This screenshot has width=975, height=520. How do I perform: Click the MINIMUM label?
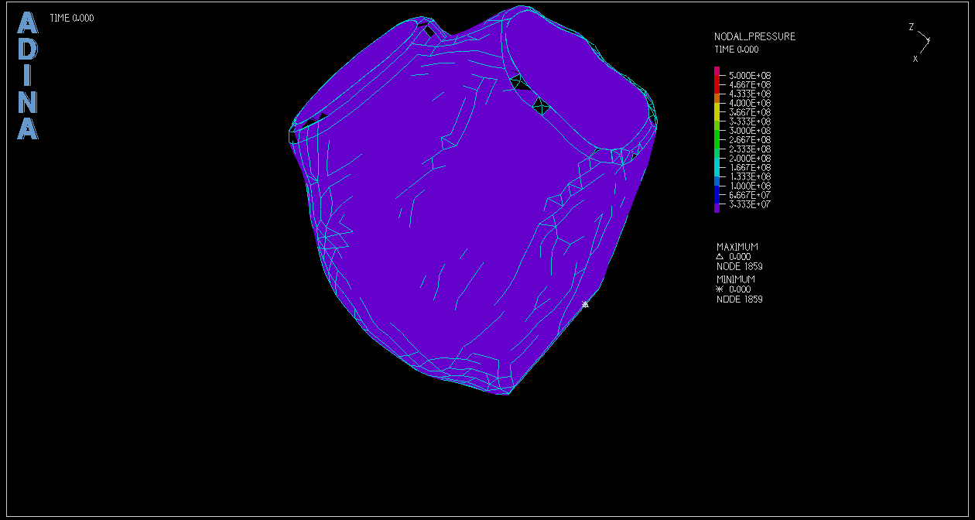point(735,279)
